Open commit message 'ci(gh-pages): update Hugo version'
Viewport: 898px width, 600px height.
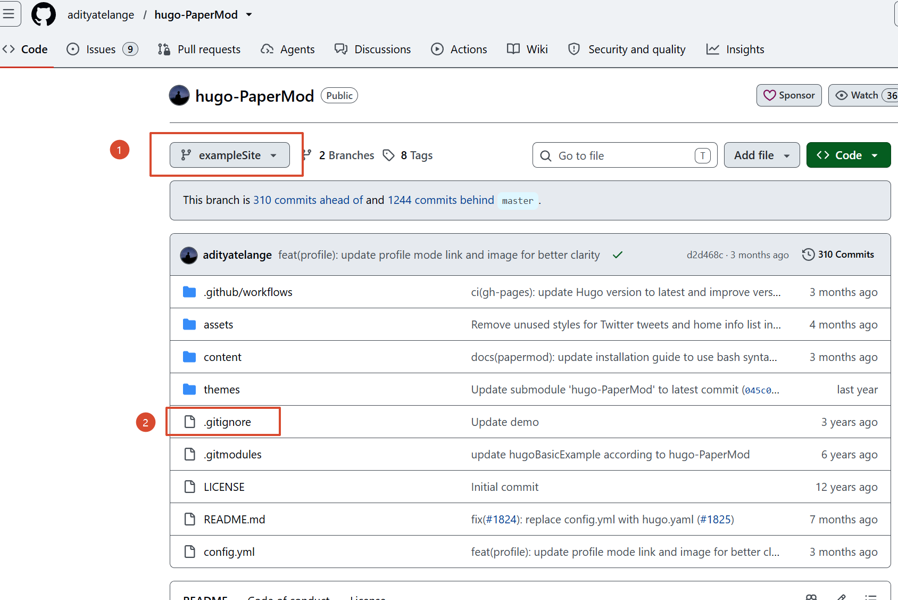pos(626,292)
